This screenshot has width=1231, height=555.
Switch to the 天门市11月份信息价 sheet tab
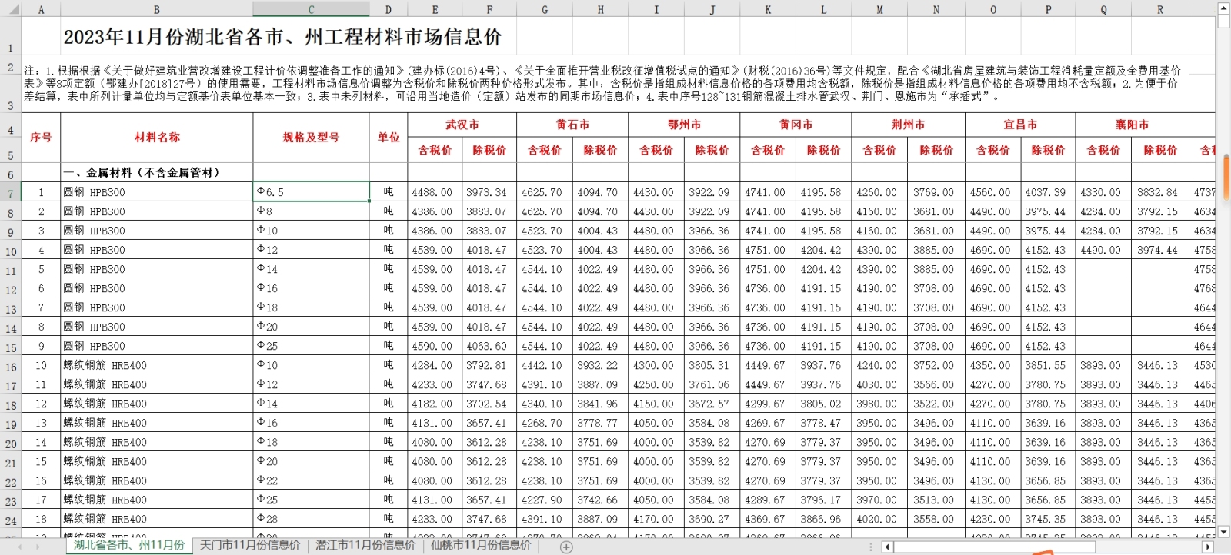249,545
